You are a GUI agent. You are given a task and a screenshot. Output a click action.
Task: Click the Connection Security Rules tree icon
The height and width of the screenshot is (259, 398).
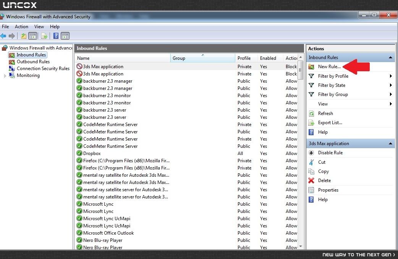(12, 68)
